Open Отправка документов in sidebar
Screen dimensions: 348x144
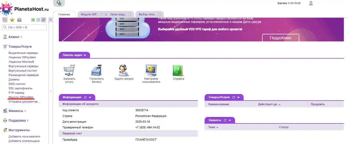point(24,102)
